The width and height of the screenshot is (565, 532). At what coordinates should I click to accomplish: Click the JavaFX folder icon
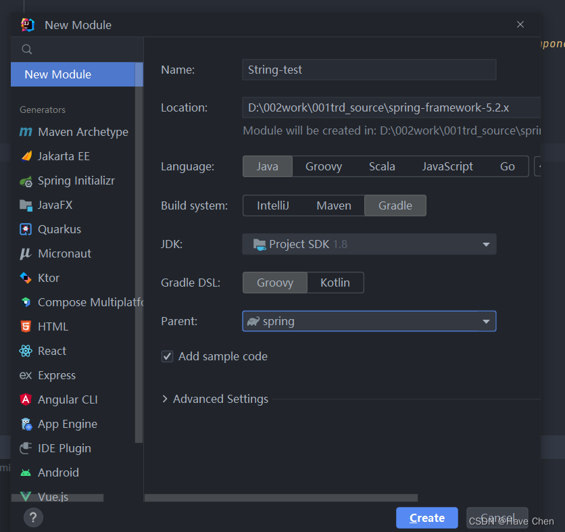(26, 205)
